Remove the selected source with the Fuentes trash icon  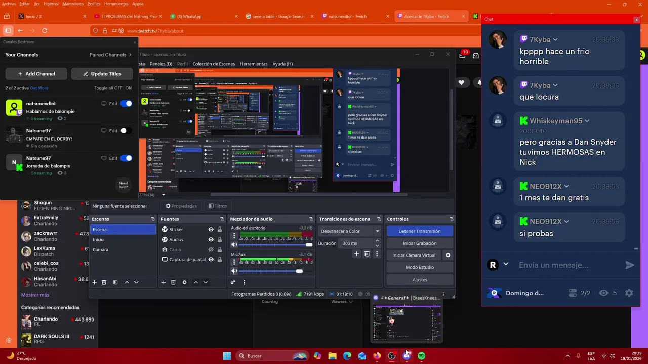tap(173, 282)
